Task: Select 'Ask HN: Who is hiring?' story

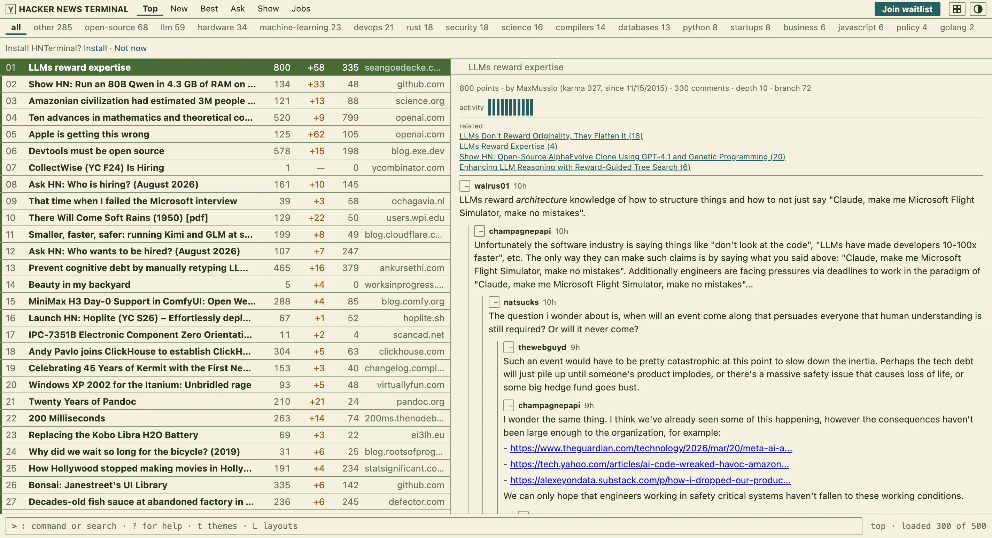Action: tap(226, 184)
